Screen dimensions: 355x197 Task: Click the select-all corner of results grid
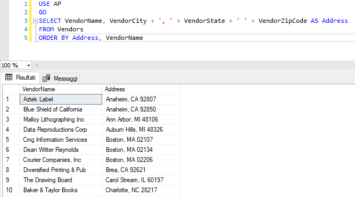pos(11,89)
